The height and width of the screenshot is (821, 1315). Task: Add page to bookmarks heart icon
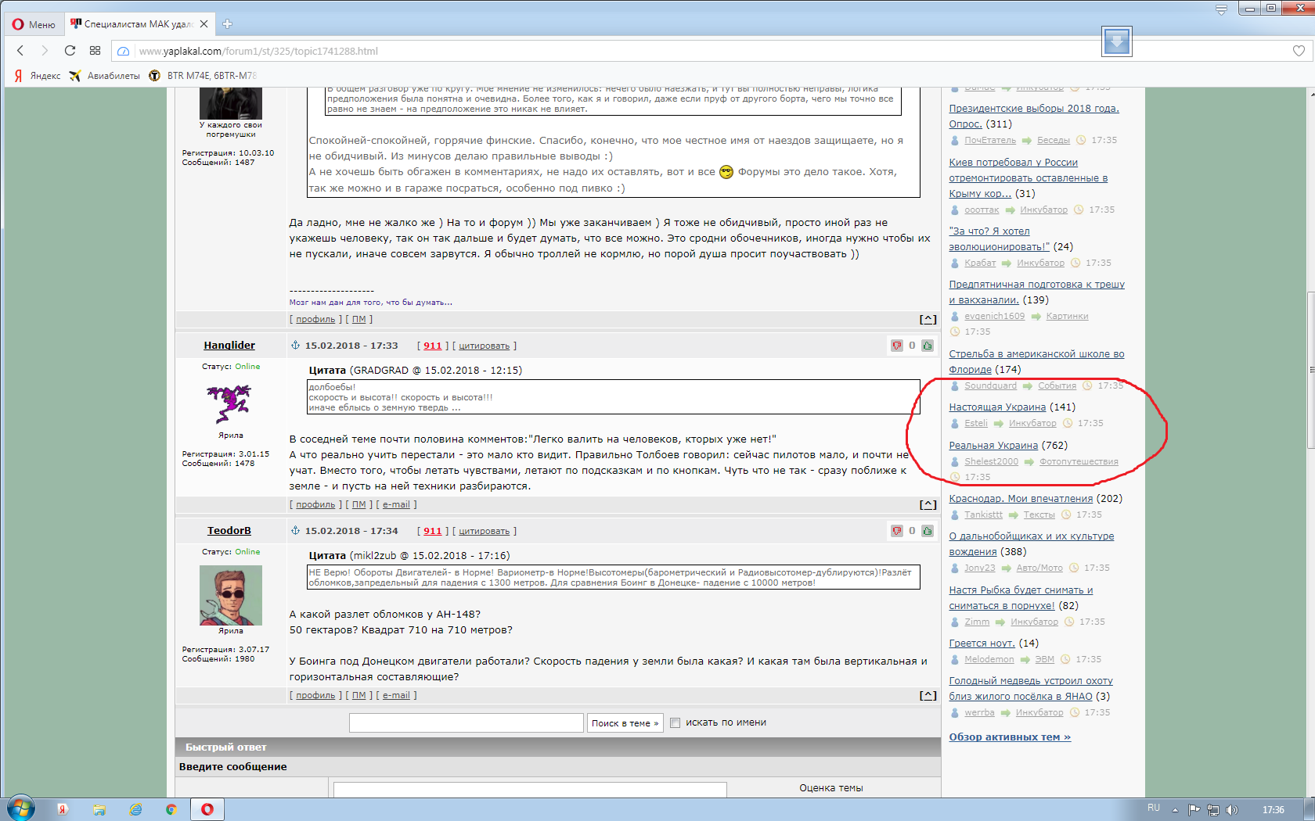coord(1299,51)
